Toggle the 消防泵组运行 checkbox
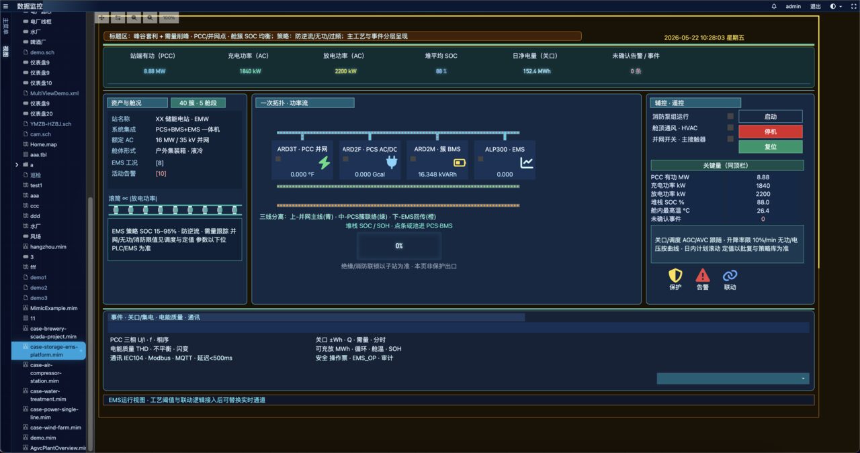Viewport: 860px width, 453px height. (730, 116)
